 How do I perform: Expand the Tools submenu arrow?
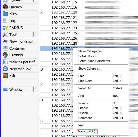(x=34, y=34)
